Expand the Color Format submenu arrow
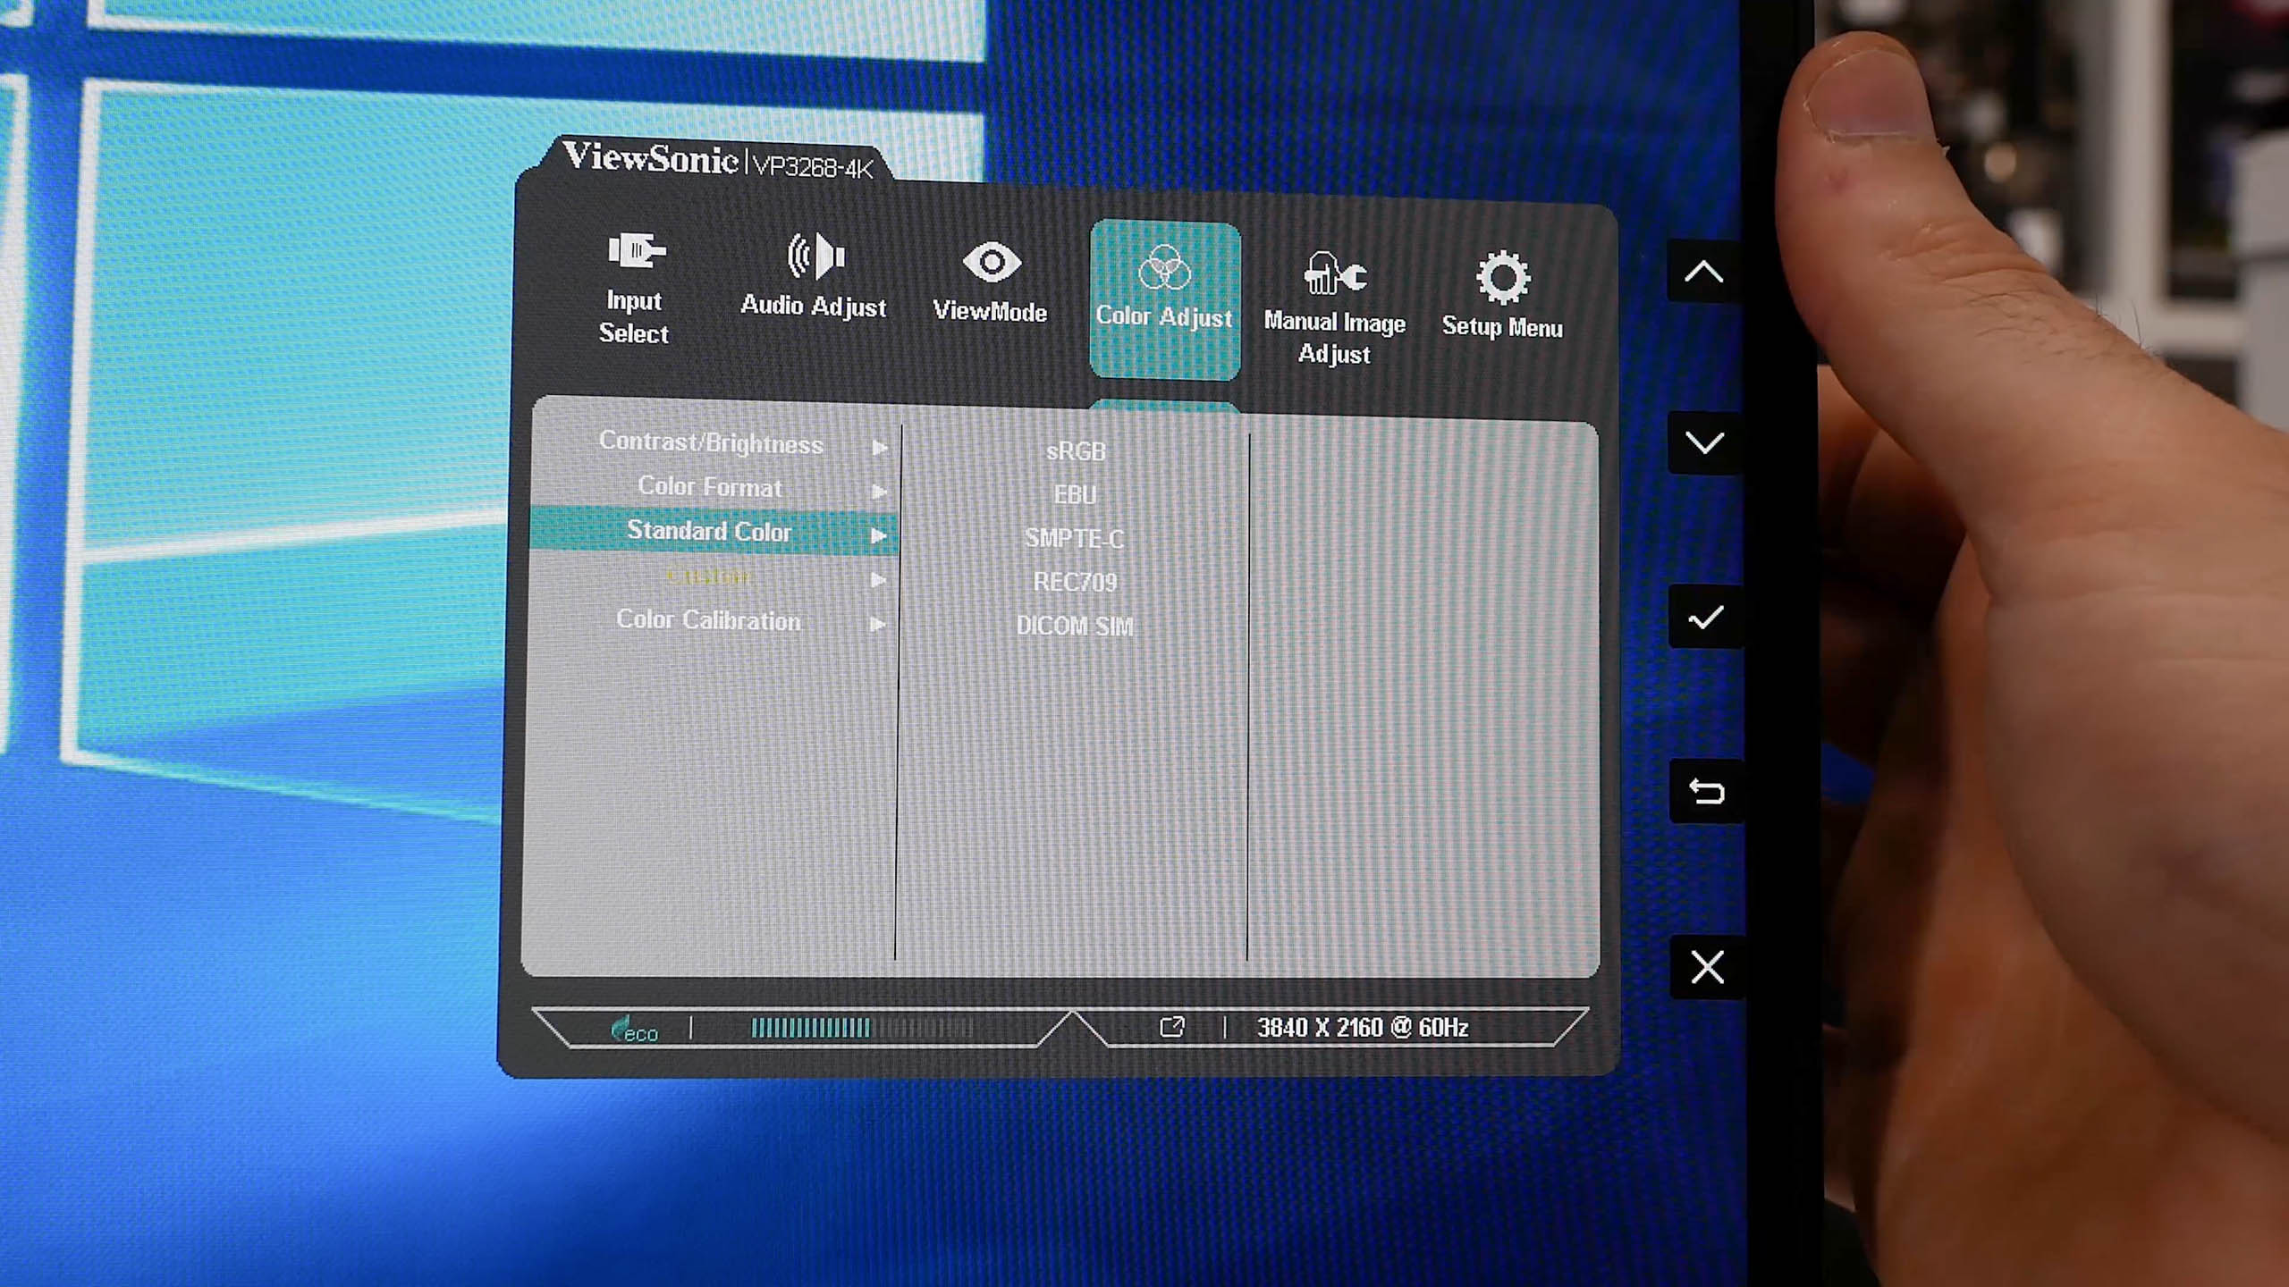 pyautogui.click(x=879, y=492)
